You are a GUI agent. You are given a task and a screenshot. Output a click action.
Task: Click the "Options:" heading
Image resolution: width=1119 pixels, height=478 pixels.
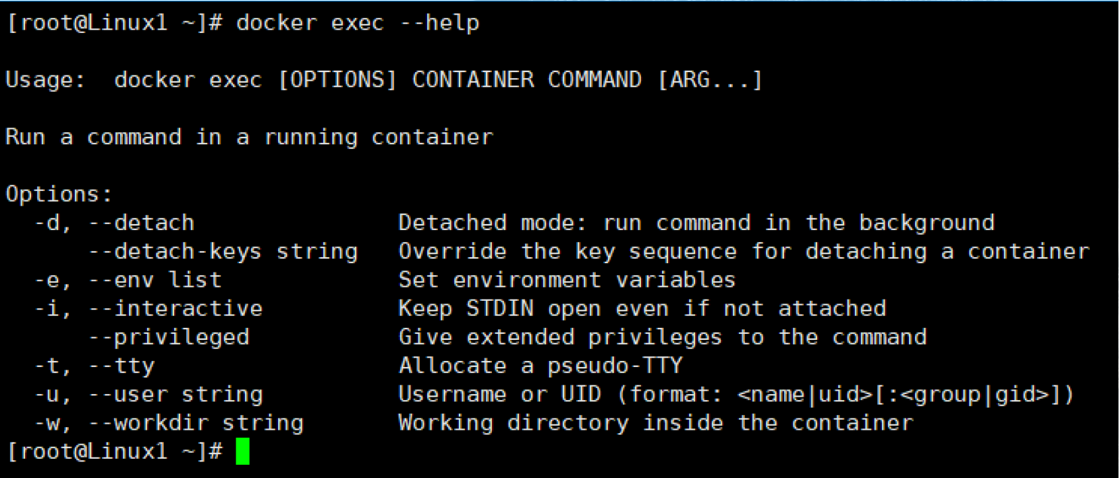pos(59,194)
